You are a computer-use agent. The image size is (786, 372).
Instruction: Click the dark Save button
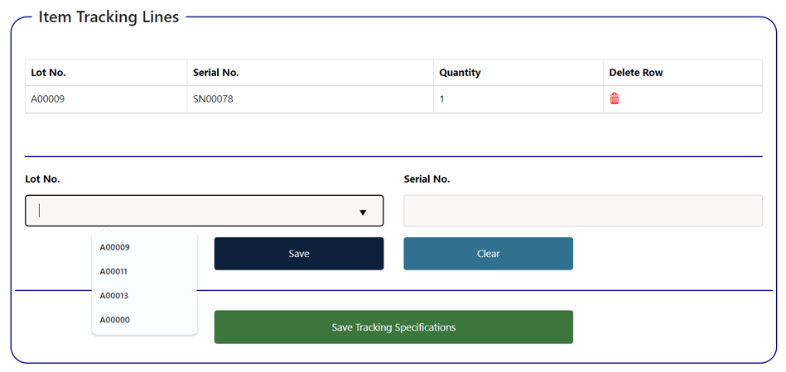point(299,254)
